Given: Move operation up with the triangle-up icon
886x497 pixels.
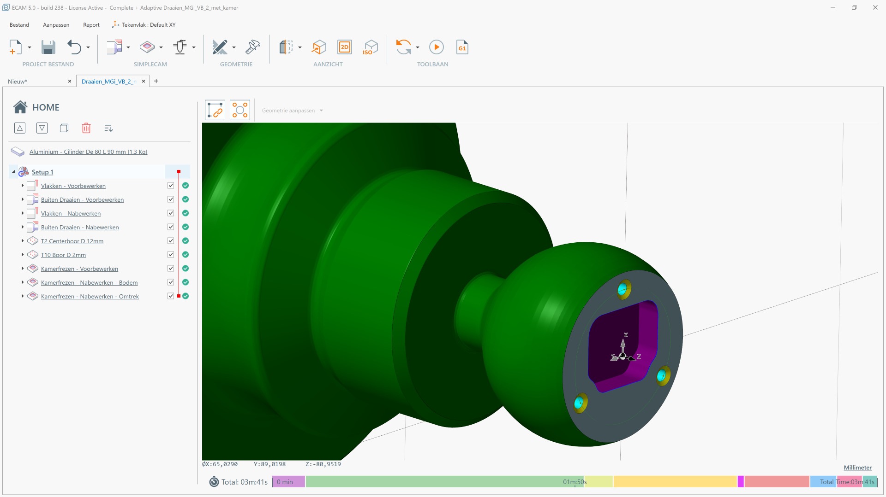Looking at the screenshot, I should pos(20,128).
